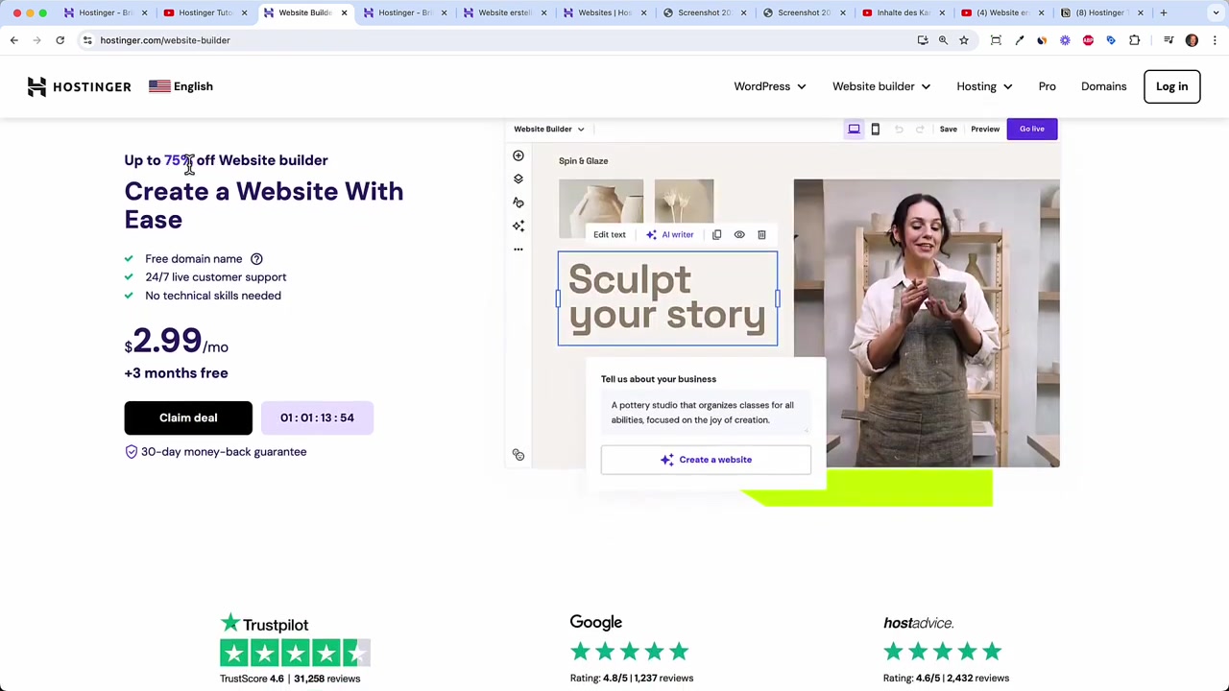
Task: Click the countdown timer badge
Action: point(317,417)
